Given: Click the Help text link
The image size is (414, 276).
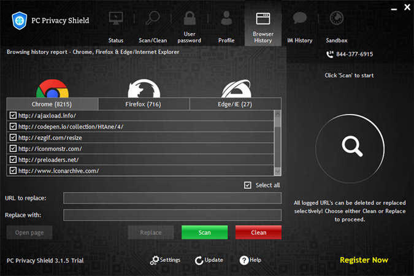Looking at the screenshot, I should point(255,260).
